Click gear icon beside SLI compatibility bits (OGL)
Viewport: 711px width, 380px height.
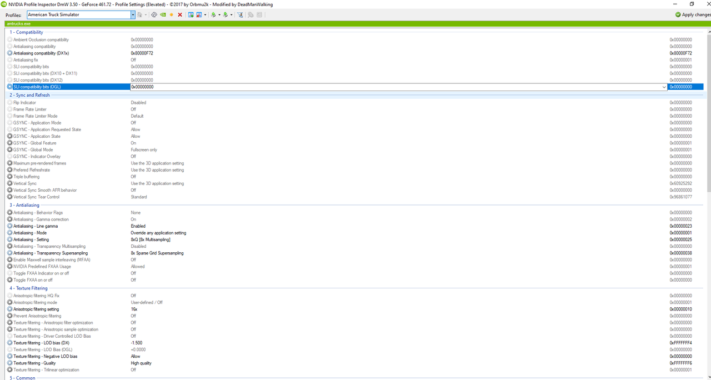(9, 87)
